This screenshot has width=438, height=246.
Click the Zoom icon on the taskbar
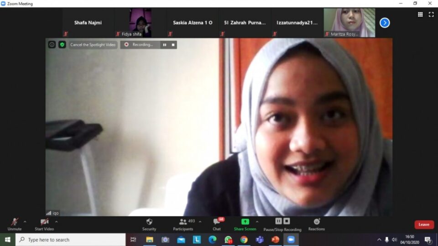point(291,240)
